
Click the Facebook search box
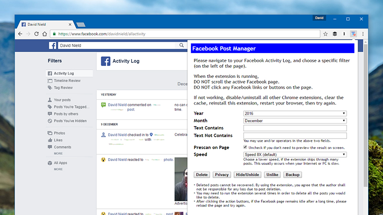[x=117, y=45]
